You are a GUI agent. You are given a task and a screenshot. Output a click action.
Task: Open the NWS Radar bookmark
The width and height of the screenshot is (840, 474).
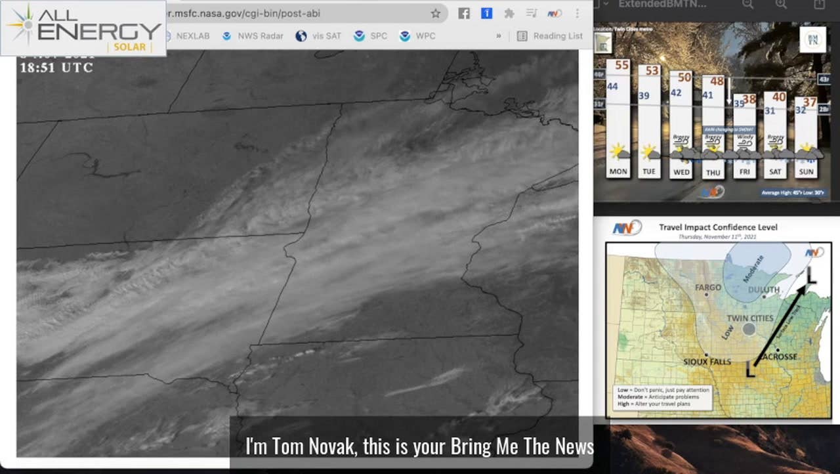[x=254, y=36]
